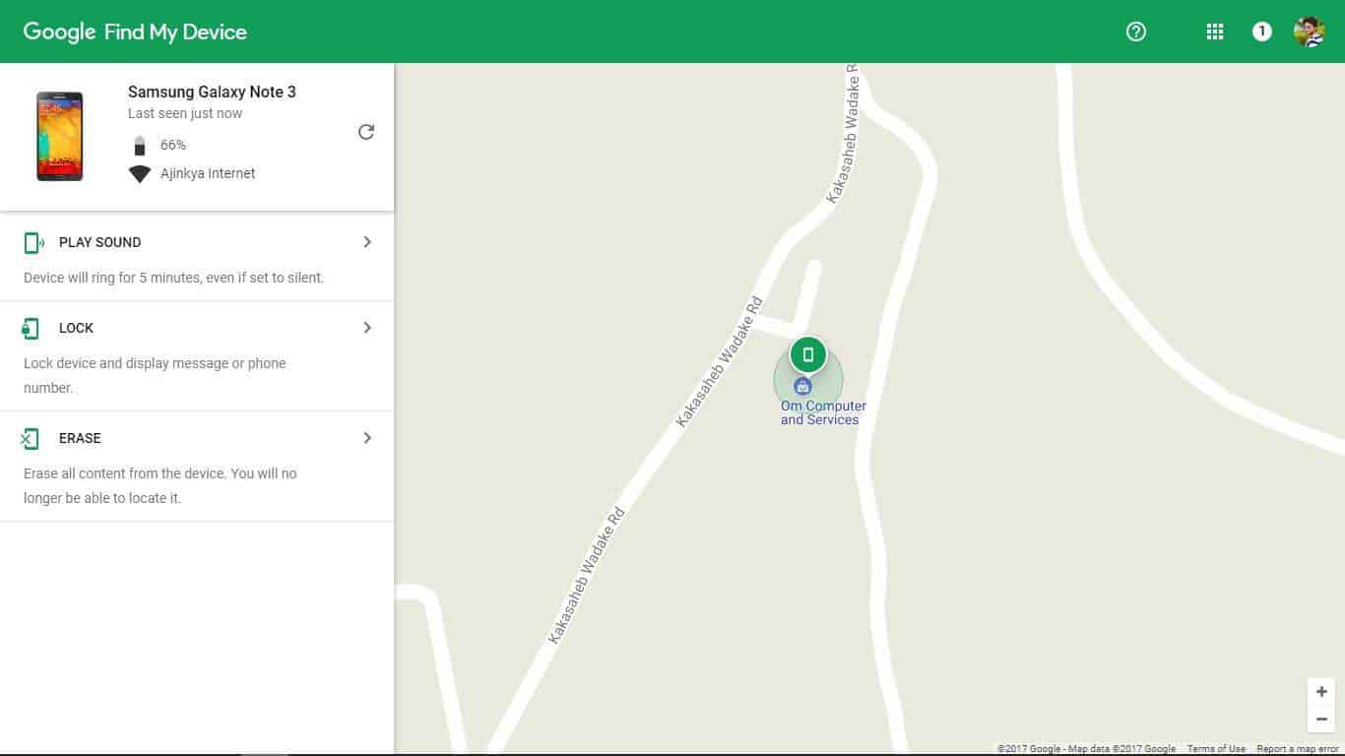The width and height of the screenshot is (1345, 756).
Task: Click the help question mark icon
Action: point(1136,31)
